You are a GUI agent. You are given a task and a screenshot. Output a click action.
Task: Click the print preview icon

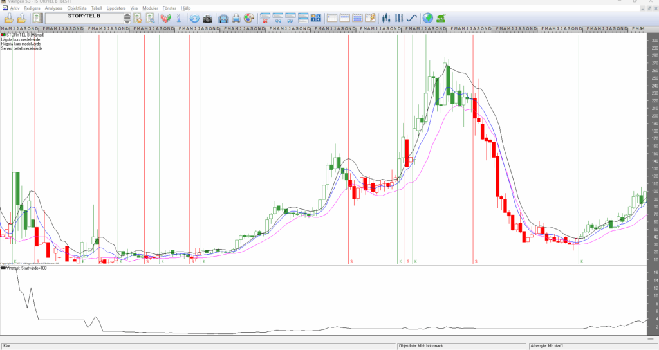click(x=223, y=18)
